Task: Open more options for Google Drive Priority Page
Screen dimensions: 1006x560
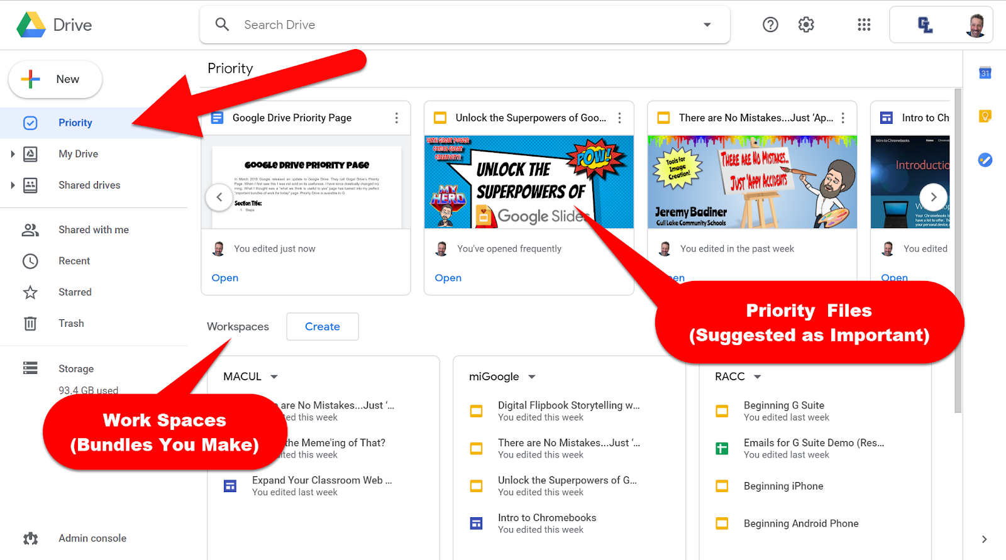Action: point(396,118)
